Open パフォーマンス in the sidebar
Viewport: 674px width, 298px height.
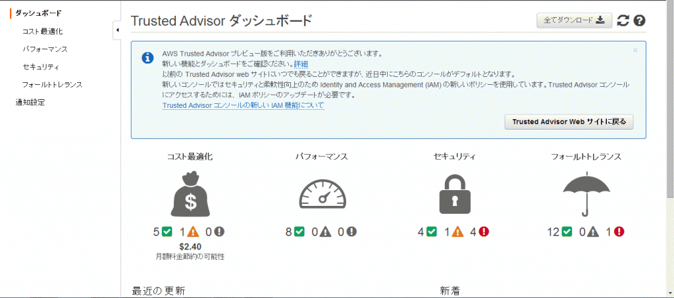45,49
